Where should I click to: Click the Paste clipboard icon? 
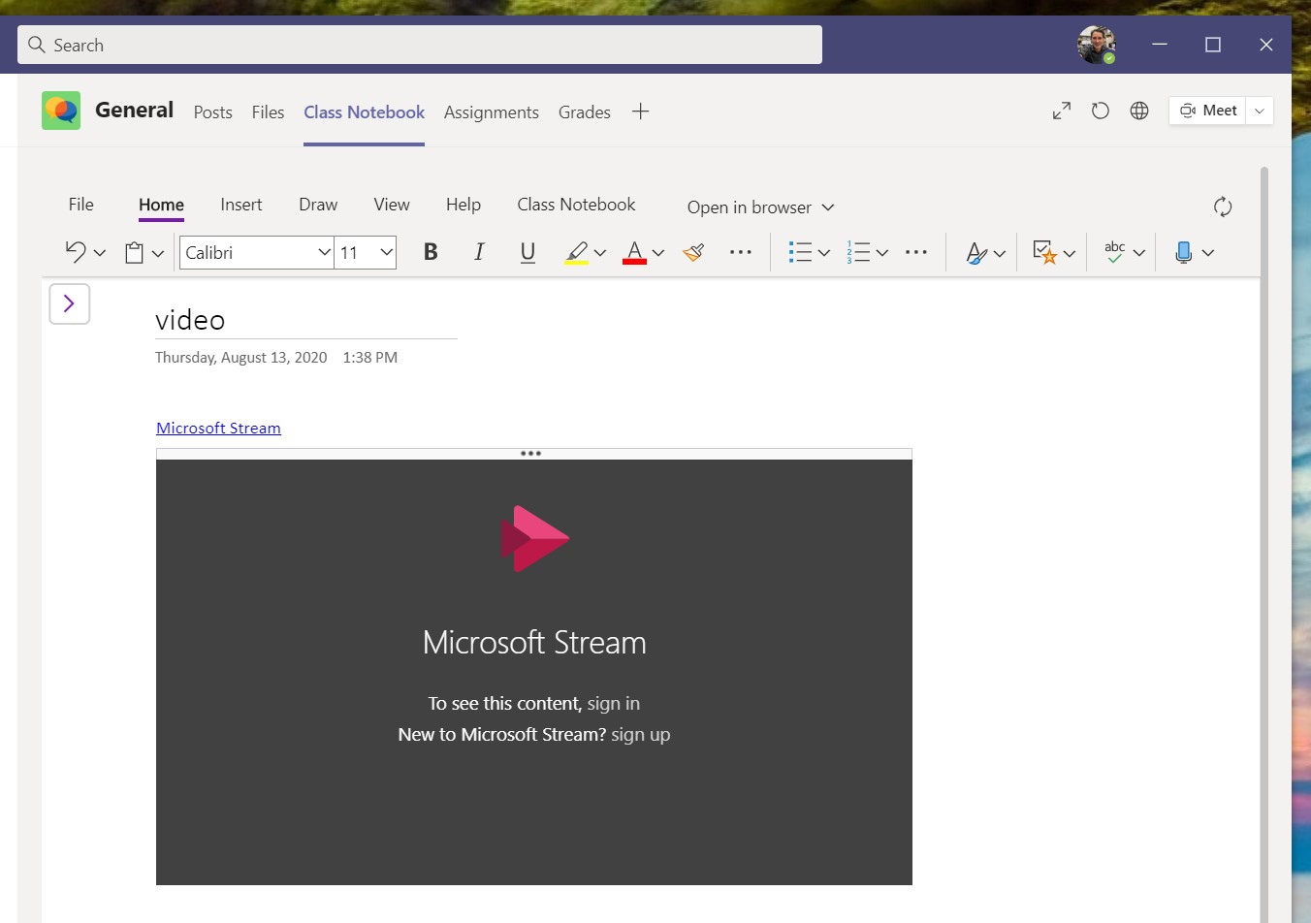coord(135,253)
